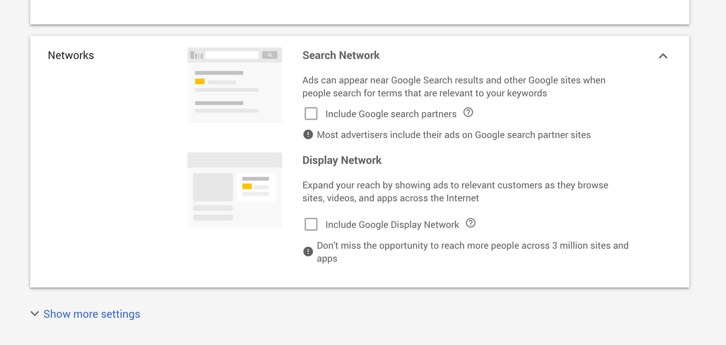
Task: Click the magnifying glass in the Search Network preview
Action: [x=270, y=55]
